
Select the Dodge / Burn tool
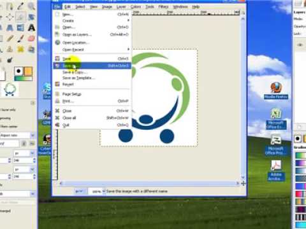tap(10, 60)
